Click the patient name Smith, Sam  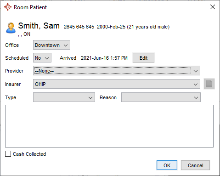(39, 26)
